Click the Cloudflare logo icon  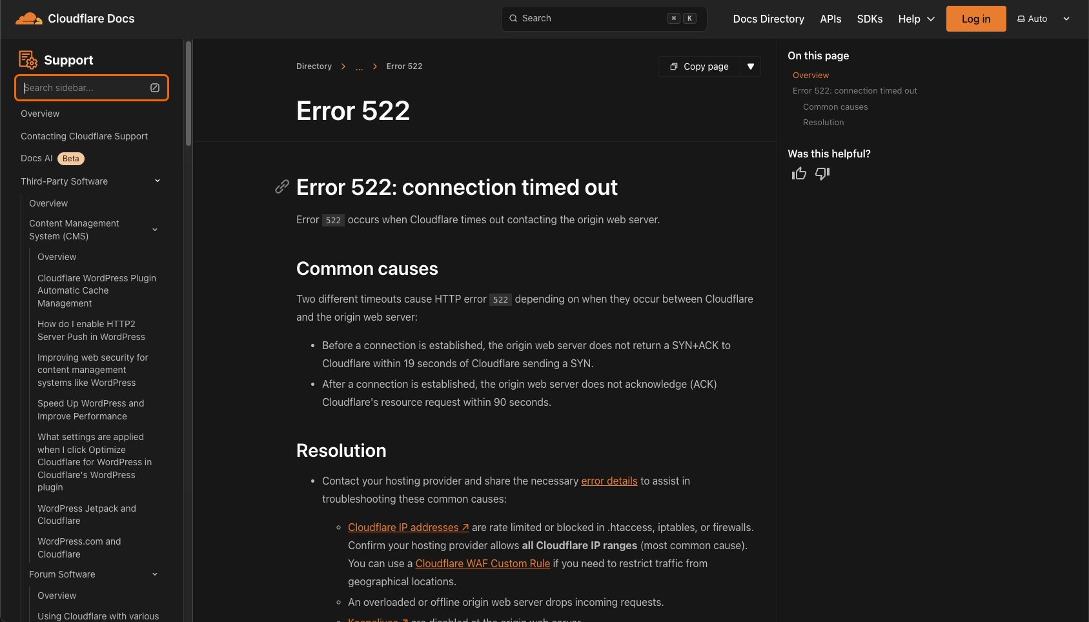pos(28,19)
